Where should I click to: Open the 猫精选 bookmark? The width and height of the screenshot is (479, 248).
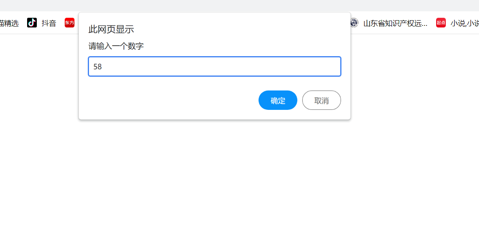pyautogui.click(x=9, y=23)
